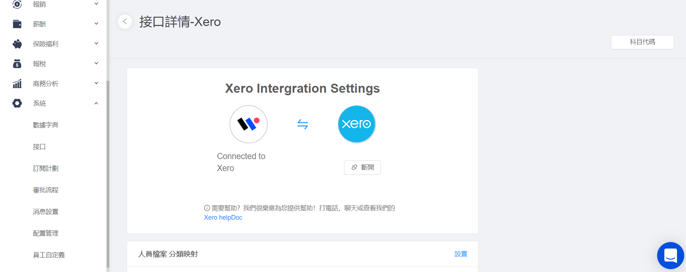Select the 薪酬 menu label
686x272 pixels.
click(39, 24)
